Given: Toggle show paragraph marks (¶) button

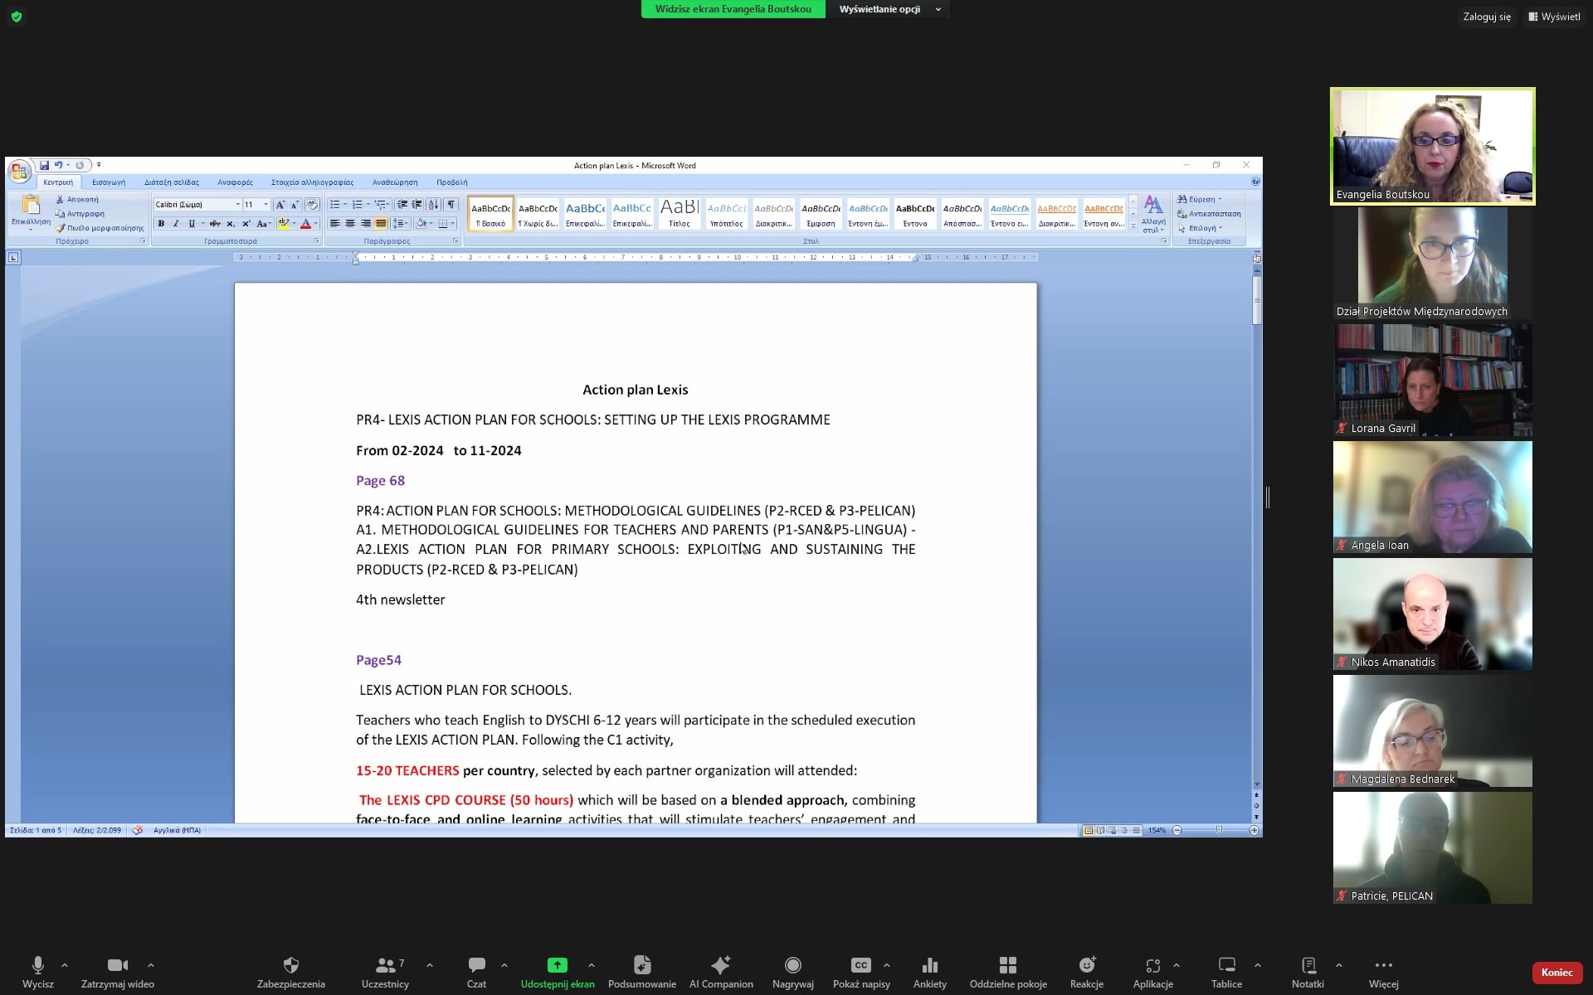Looking at the screenshot, I should click(451, 204).
